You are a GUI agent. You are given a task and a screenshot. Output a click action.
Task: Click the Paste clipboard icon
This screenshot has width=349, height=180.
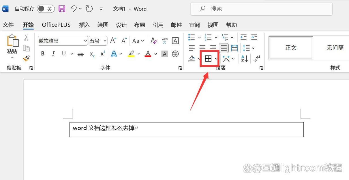tap(12, 41)
